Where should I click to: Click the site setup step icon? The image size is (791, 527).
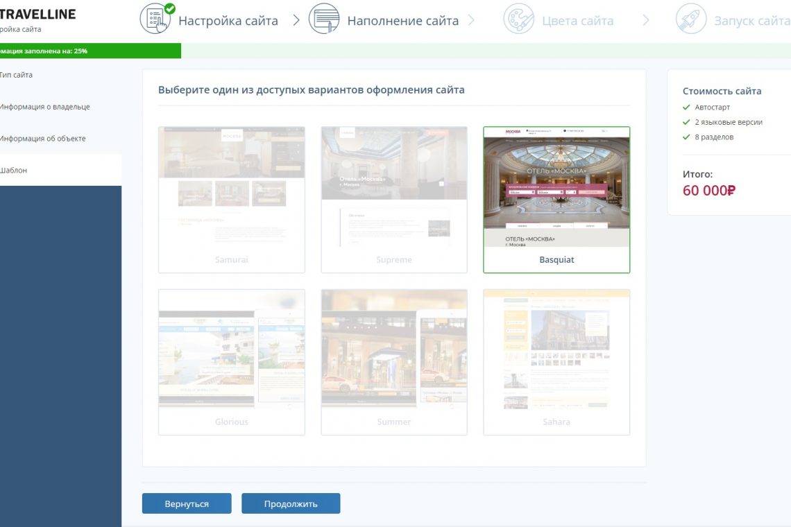tap(155, 19)
